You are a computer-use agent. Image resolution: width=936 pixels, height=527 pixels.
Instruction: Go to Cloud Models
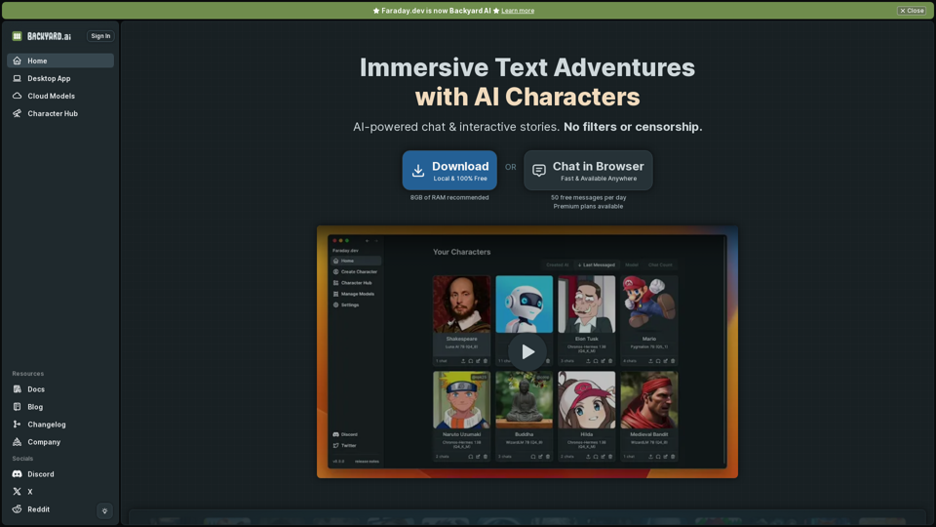60,96
